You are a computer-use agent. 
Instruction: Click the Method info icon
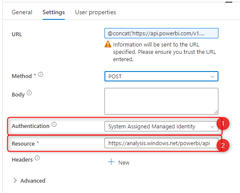tap(41, 75)
